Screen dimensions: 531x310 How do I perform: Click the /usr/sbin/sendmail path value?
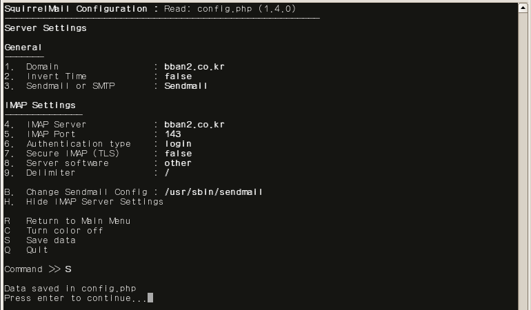point(213,192)
